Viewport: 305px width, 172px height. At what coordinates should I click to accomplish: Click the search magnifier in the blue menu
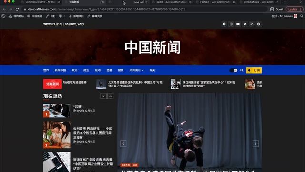[242, 70]
